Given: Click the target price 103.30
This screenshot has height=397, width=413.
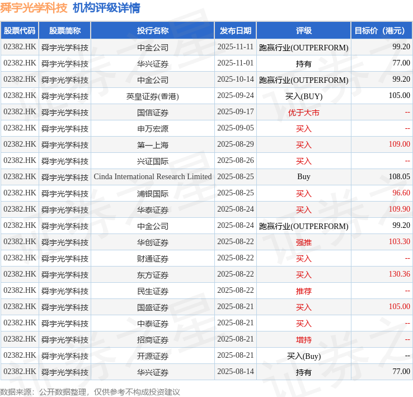Looking at the screenshot, I should click(400, 241).
